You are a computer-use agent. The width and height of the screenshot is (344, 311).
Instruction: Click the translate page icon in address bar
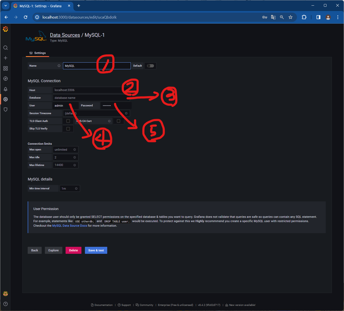point(273,17)
